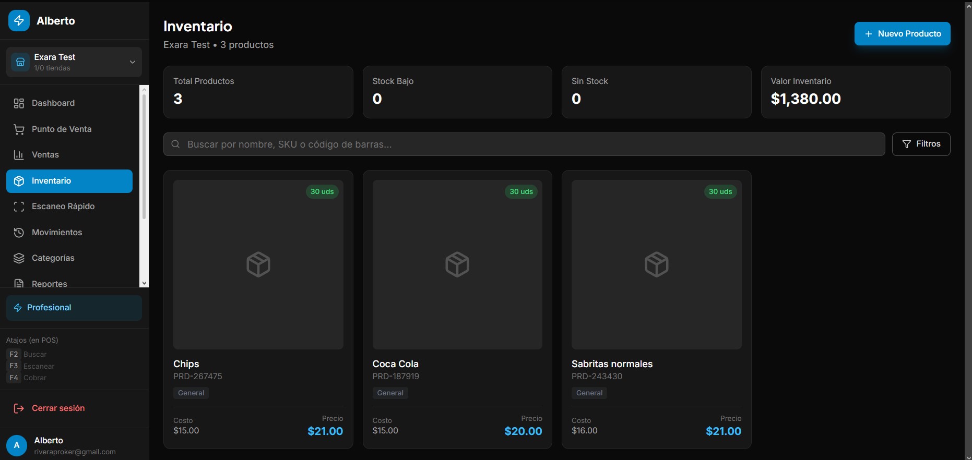Open the Inventario menu item
Screen dimensions: 972x460
click(69, 181)
